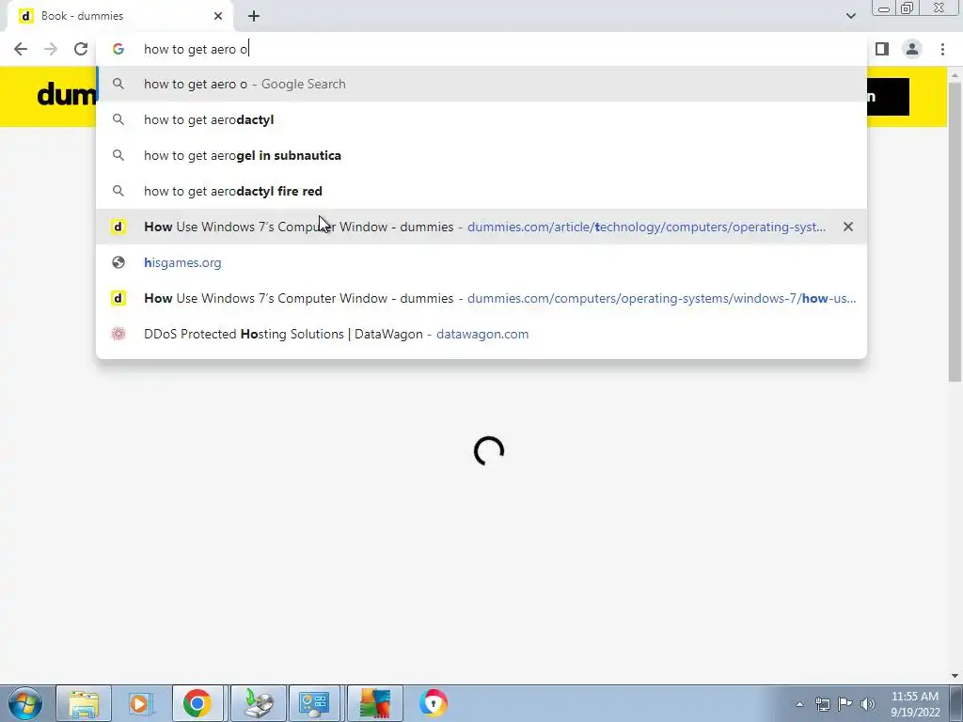The height and width of the screenshot is (722, 963).
Task: Click the page vertical scrollbar thumb
Action: click(955, 231)
